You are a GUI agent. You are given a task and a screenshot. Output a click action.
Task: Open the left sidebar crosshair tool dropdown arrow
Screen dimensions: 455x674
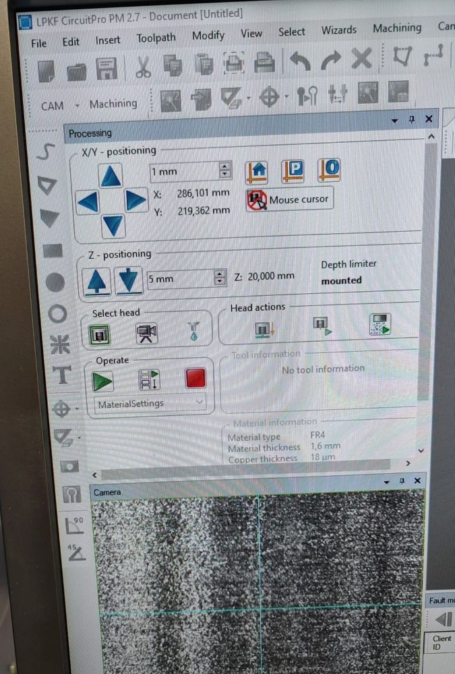[78, 408]
